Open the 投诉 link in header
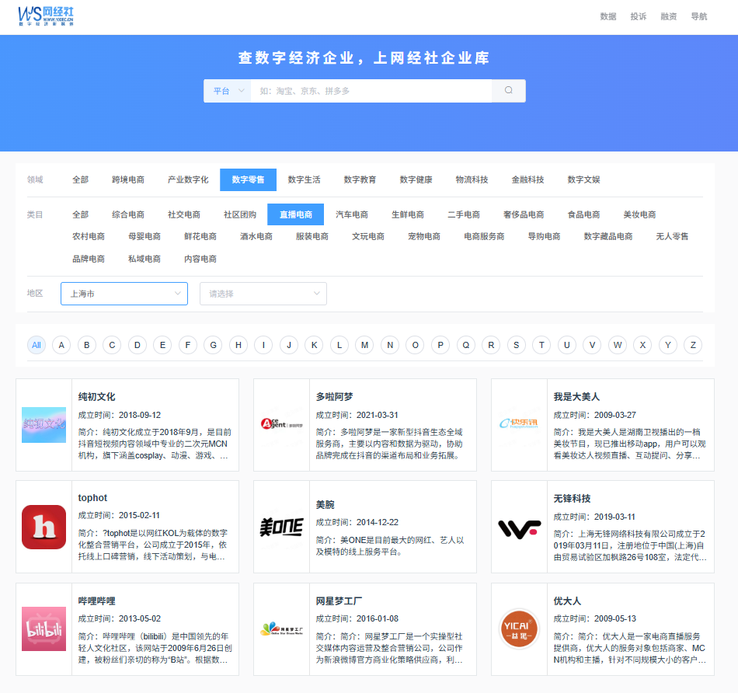 (x=639, y=16)
